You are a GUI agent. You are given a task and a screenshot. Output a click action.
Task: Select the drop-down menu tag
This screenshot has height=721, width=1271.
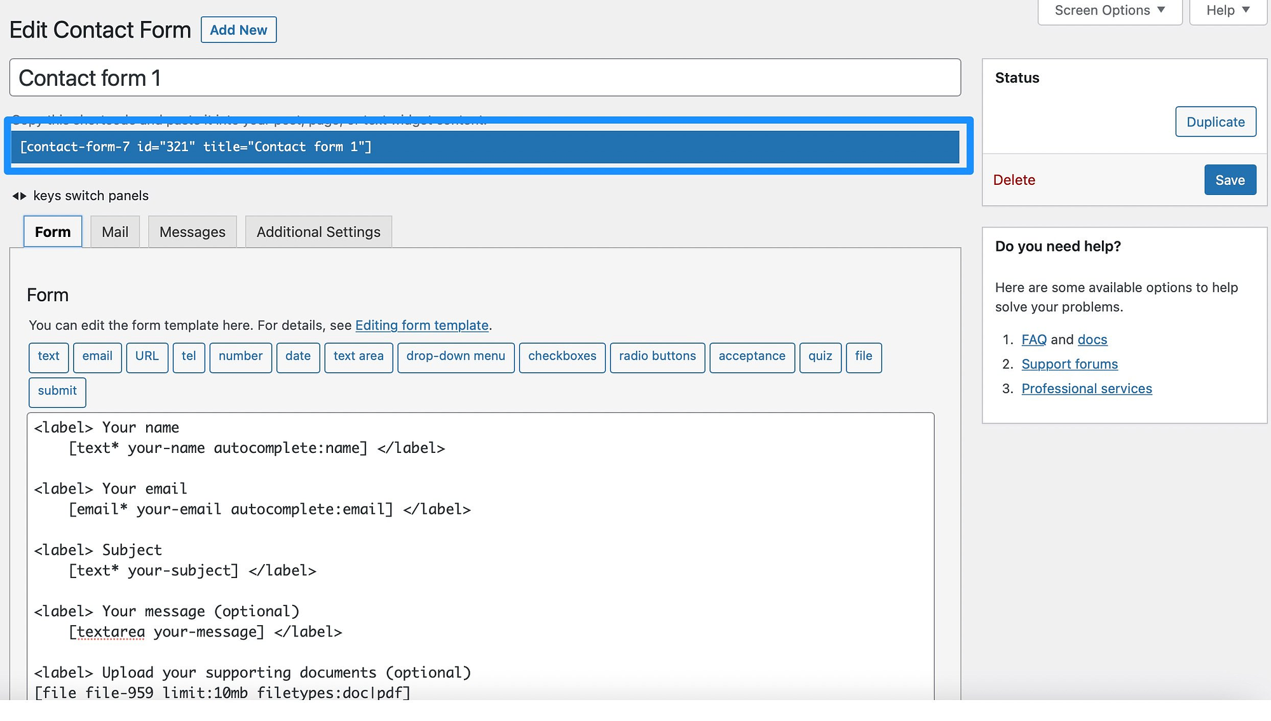456,355
